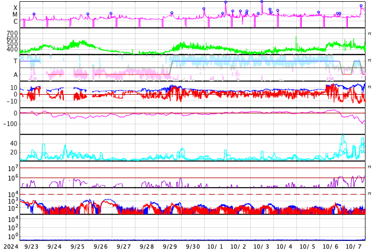Click the flare marker on 9/30
Image resolution: width=375 pixels, height=251 pixels.
point(203,9)
